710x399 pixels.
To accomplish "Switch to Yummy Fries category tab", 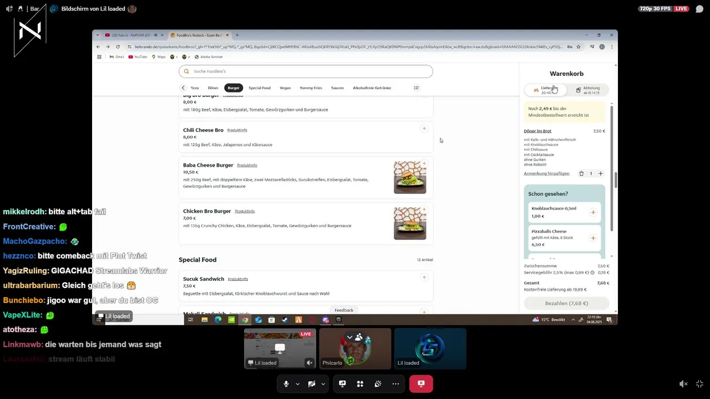I will pyautogui.click(x=311, y=88).
